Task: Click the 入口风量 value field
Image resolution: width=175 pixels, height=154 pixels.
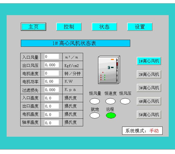Action: [x=52, y=57]
